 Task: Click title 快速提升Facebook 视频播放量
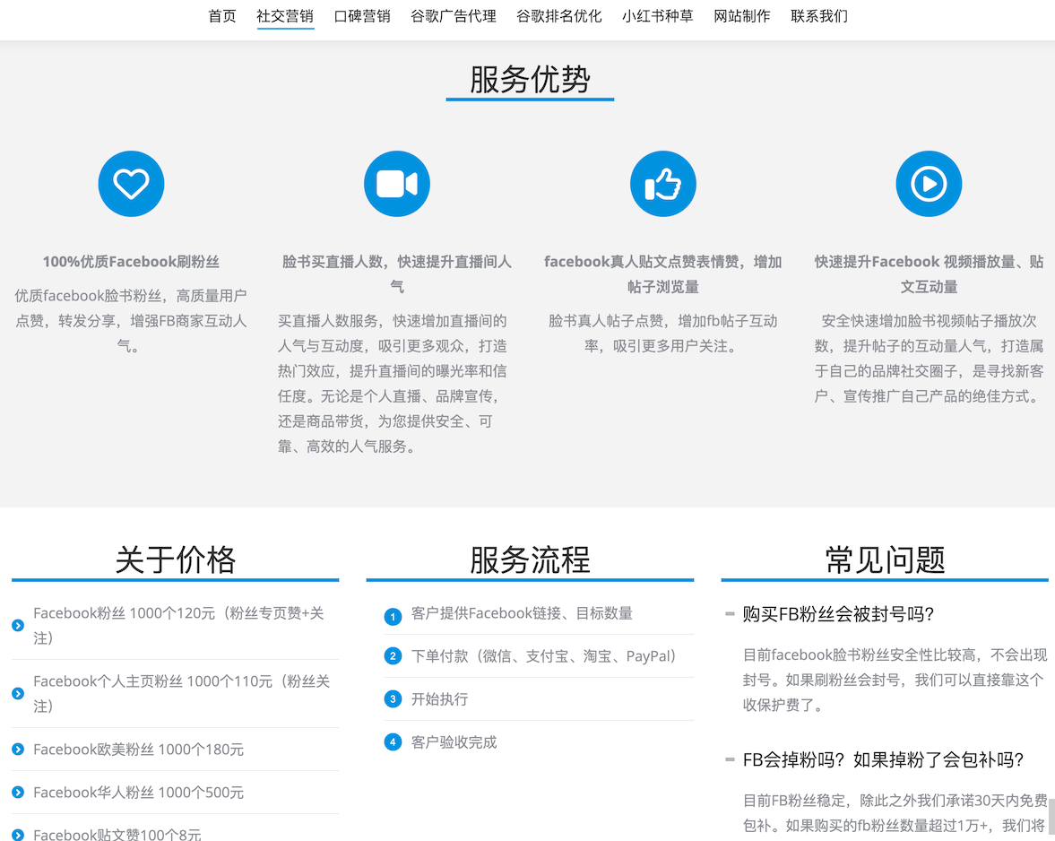click(929, 273)
